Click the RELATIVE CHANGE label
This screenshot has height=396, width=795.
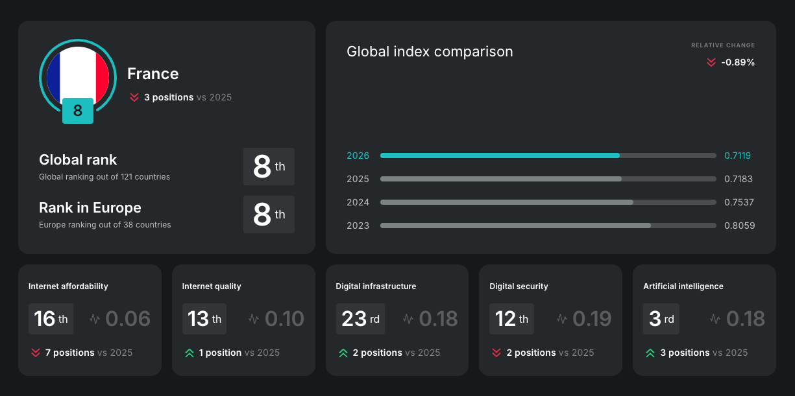[x=723, y=45]
